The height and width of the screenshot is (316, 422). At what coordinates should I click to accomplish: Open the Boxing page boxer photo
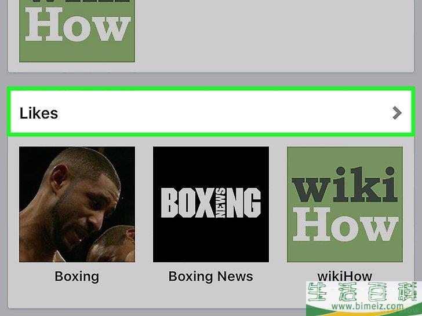point(77,204)
